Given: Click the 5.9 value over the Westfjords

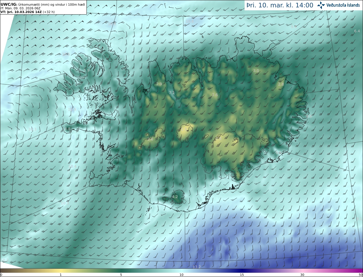Looking at the screenshot, I should tap(86, 71).
